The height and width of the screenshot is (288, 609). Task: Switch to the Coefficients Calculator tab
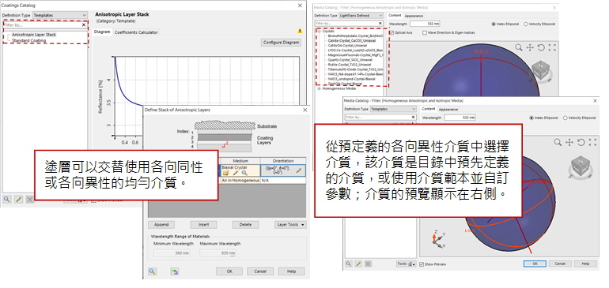pos(136,32)
